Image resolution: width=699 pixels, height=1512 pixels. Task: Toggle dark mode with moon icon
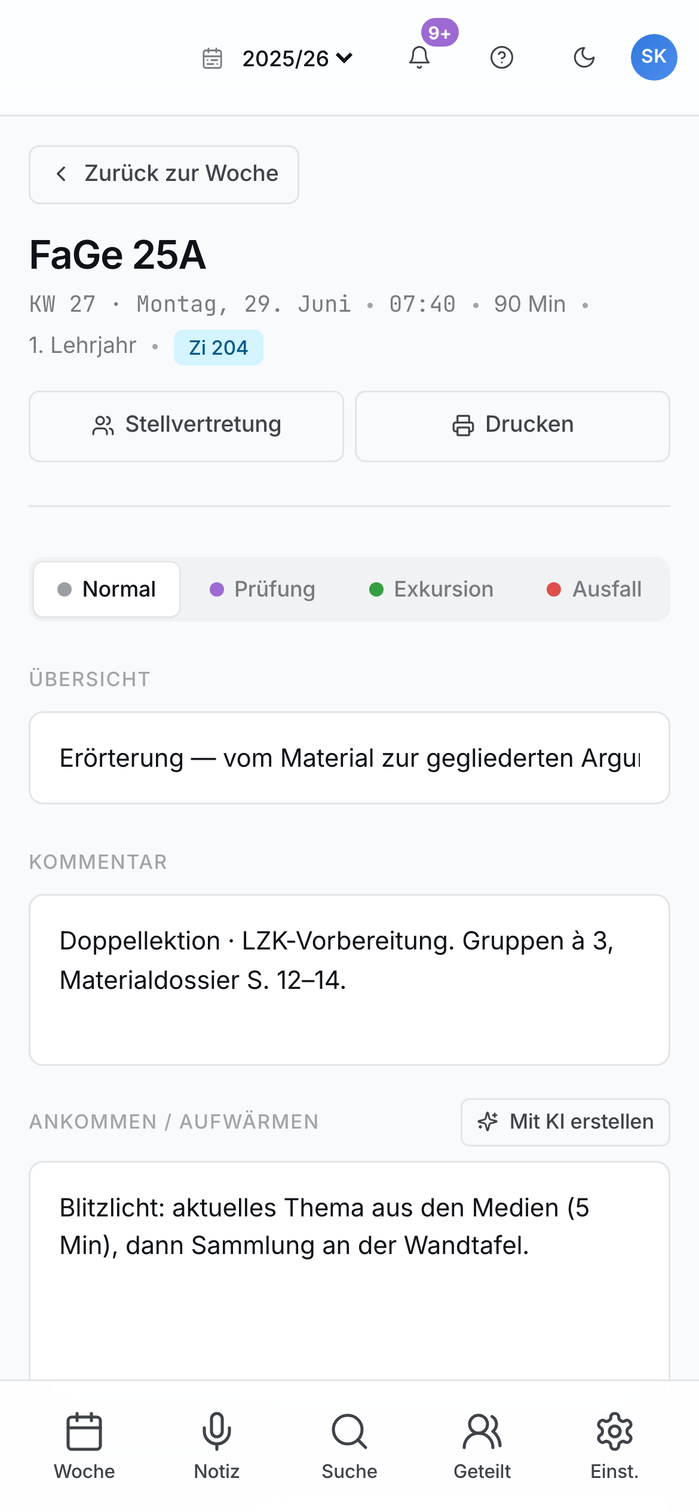[x=584, y=57]
